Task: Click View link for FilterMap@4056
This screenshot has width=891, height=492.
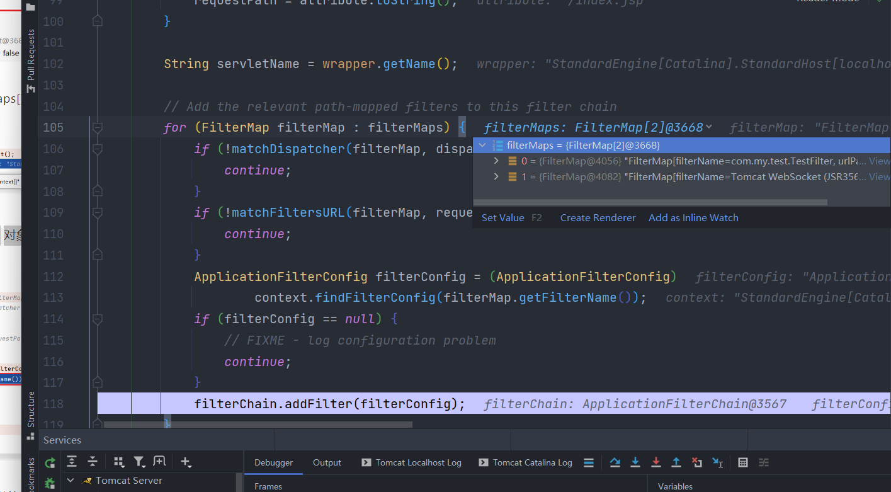Action: [880, 161]
